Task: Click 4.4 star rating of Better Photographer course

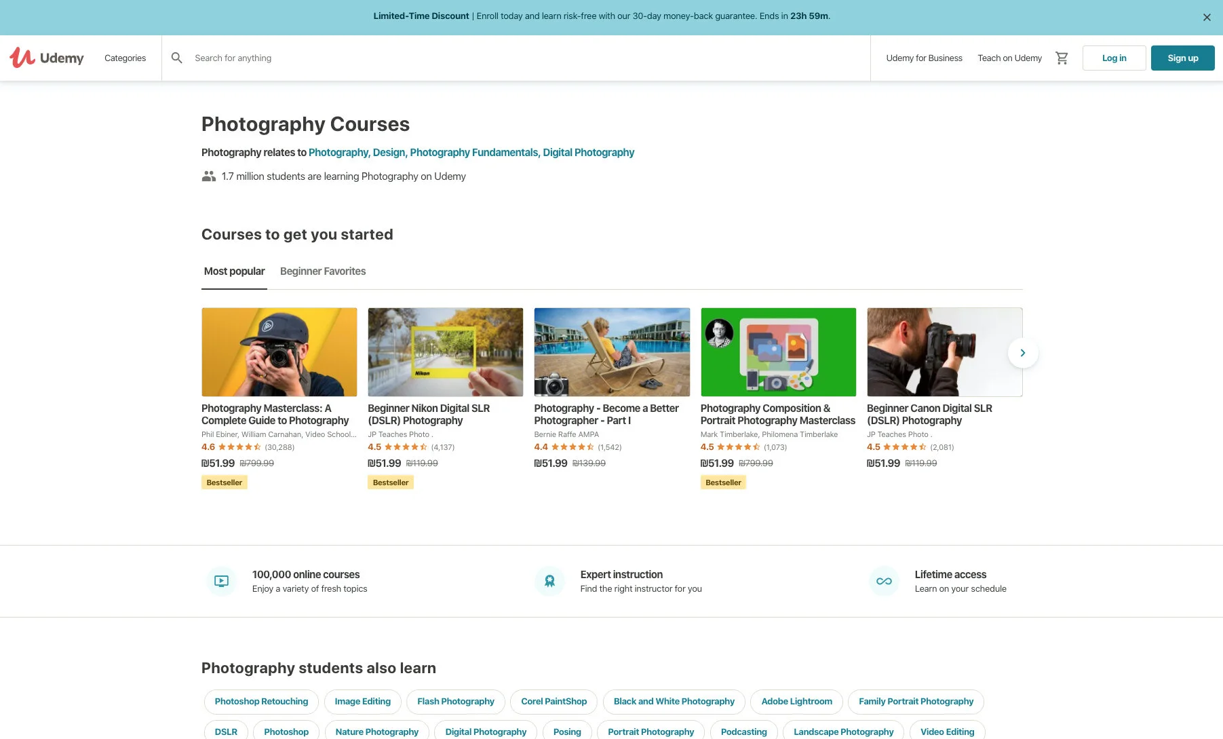Action: tap(564, 447)
